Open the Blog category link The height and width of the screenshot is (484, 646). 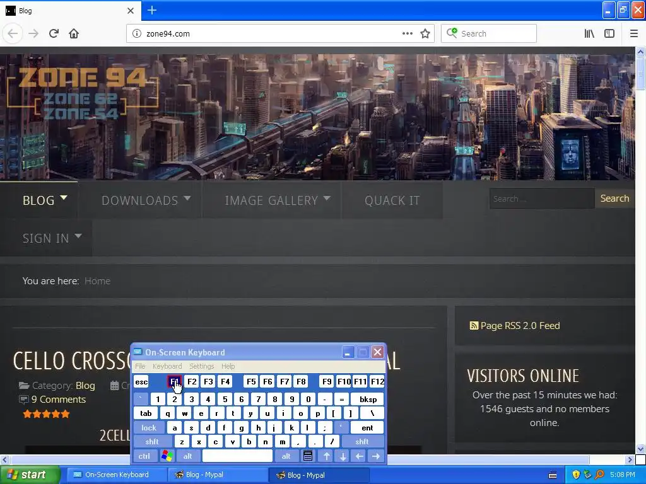tap(85, 386)
